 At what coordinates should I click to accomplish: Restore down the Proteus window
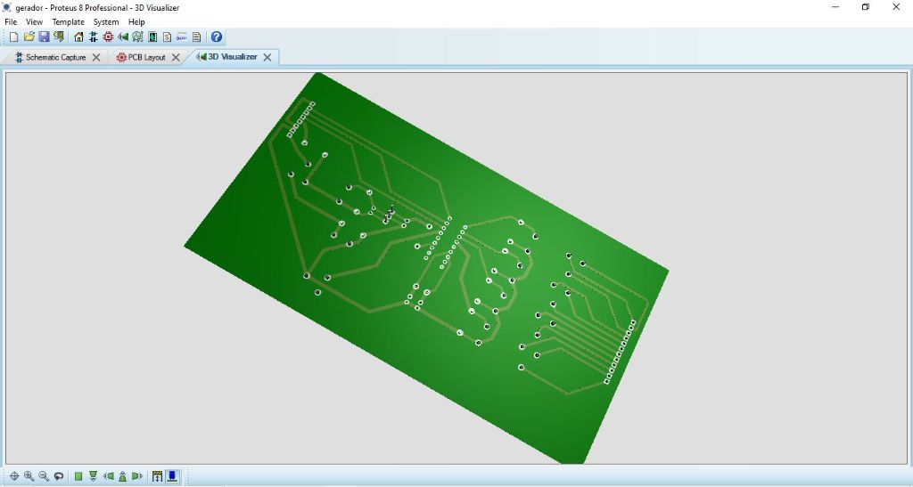(x=865, y=7)
